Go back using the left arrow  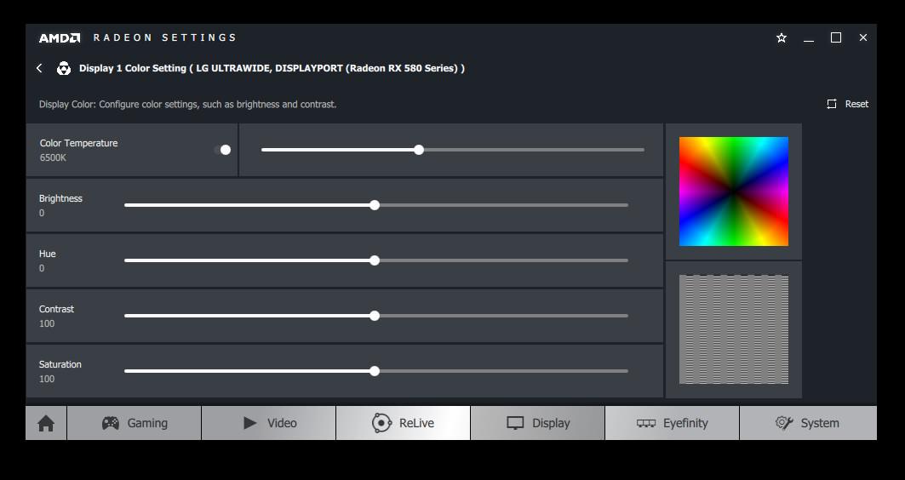click(39, 68)
